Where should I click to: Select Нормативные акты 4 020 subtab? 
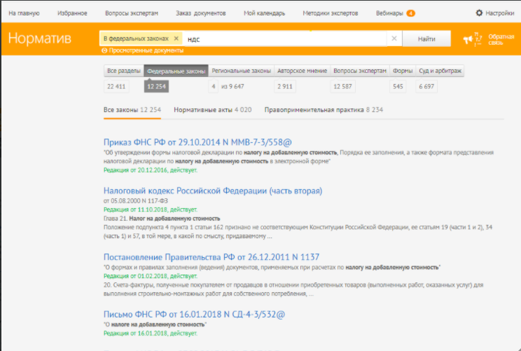[x=213, y=110]
